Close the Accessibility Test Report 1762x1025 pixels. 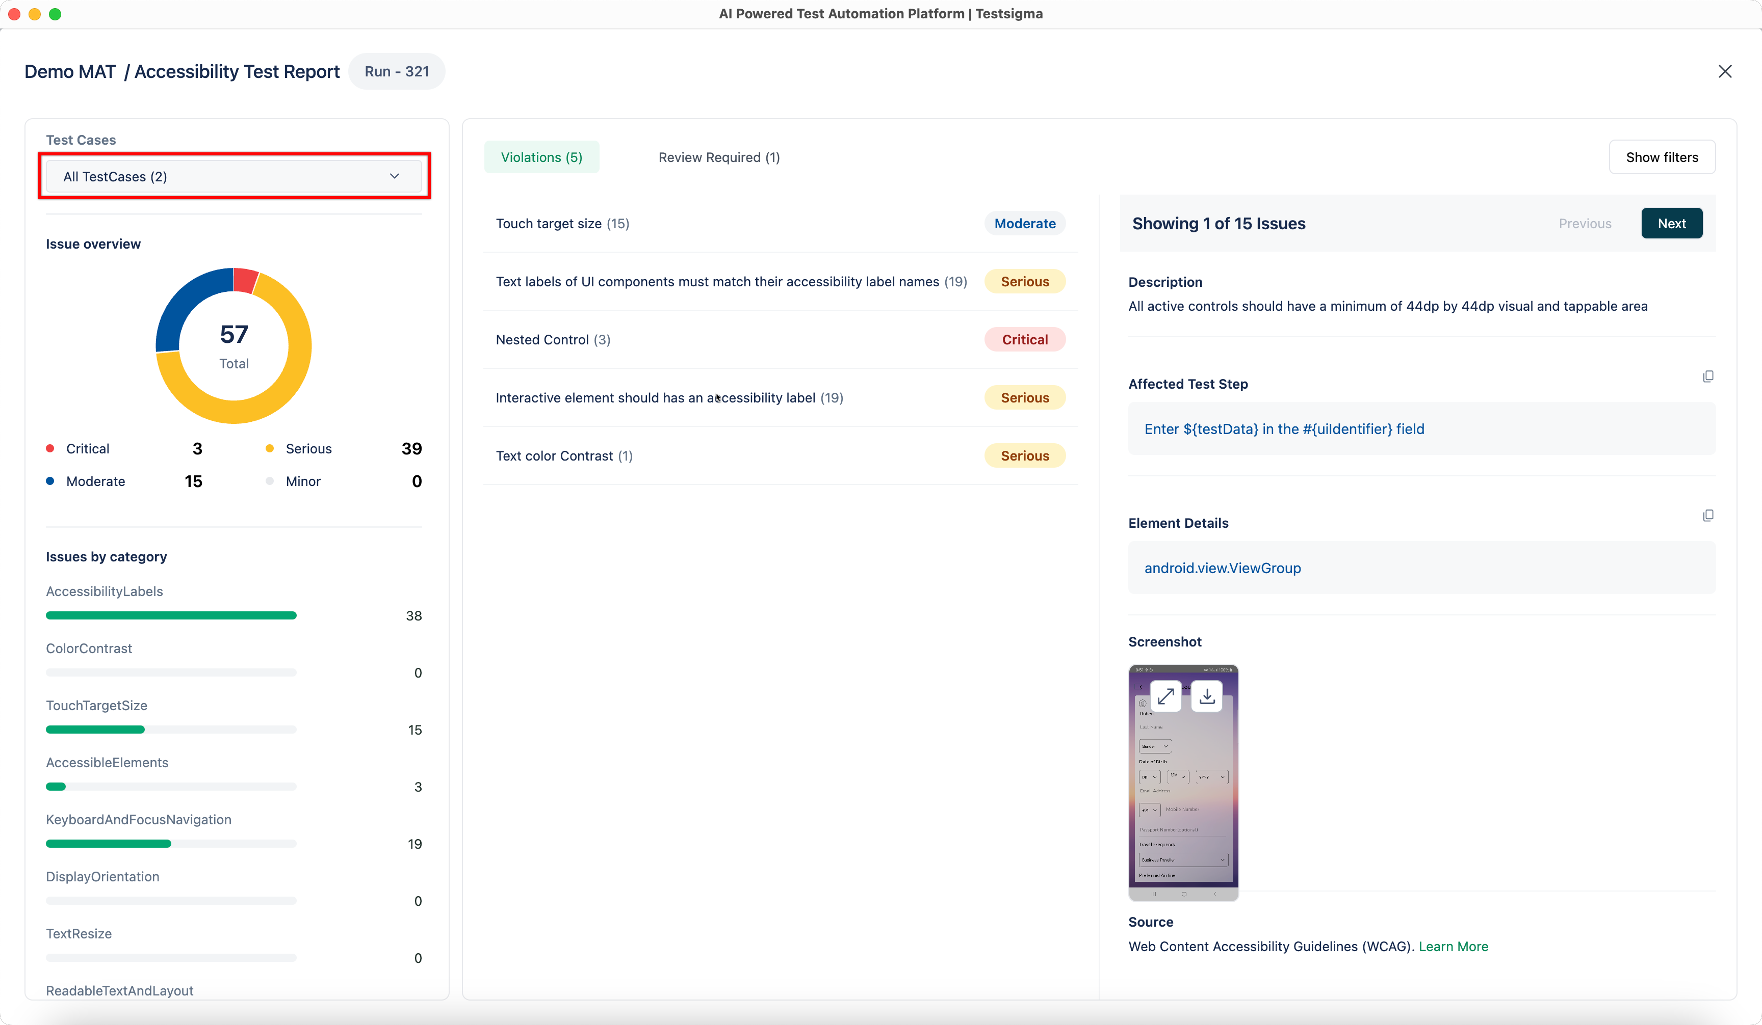(1725, 71)
